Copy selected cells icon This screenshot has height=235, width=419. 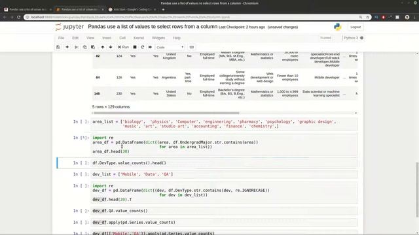(x=84, y=47)
